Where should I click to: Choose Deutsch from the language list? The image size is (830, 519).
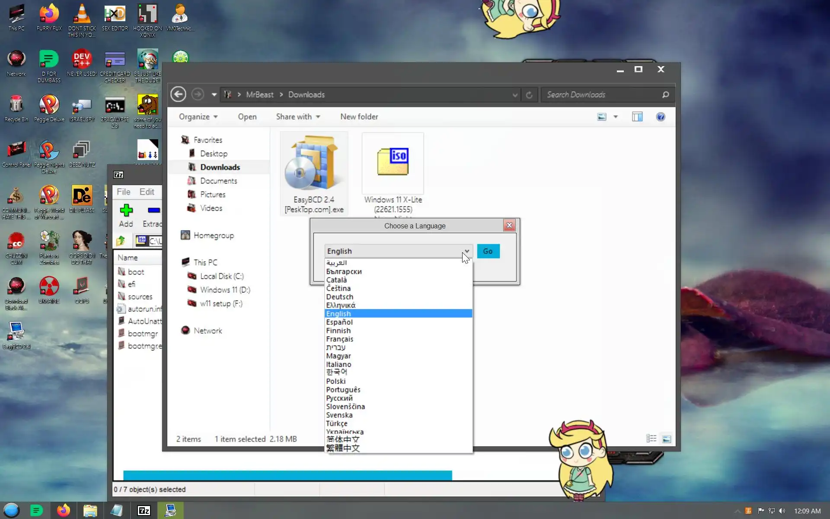coord(340,297)
